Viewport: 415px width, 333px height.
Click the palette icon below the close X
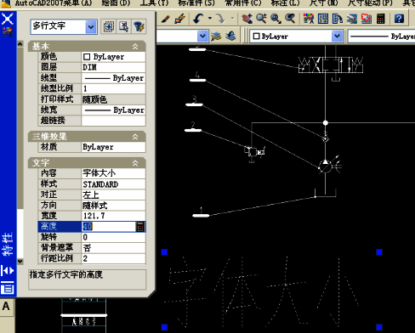[8, 32]
